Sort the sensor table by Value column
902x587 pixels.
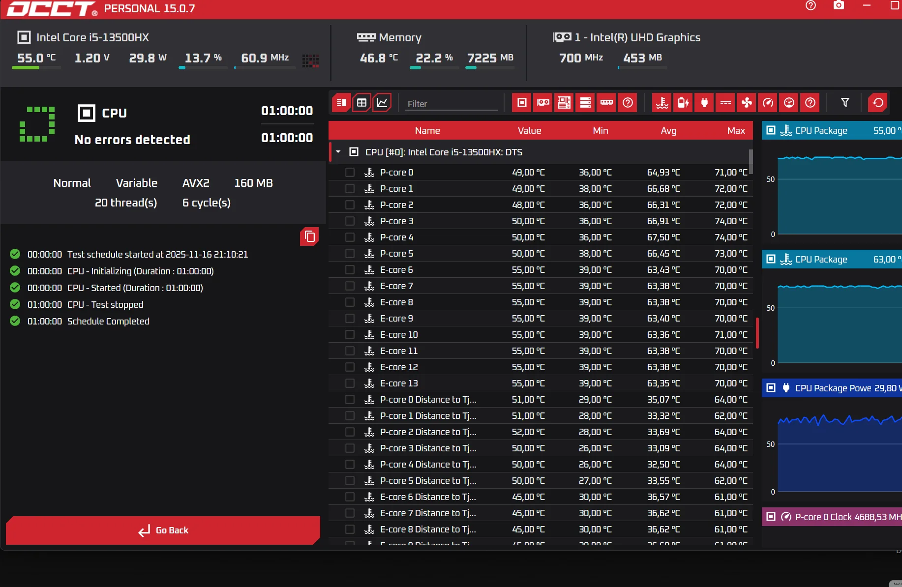(529, 130)
